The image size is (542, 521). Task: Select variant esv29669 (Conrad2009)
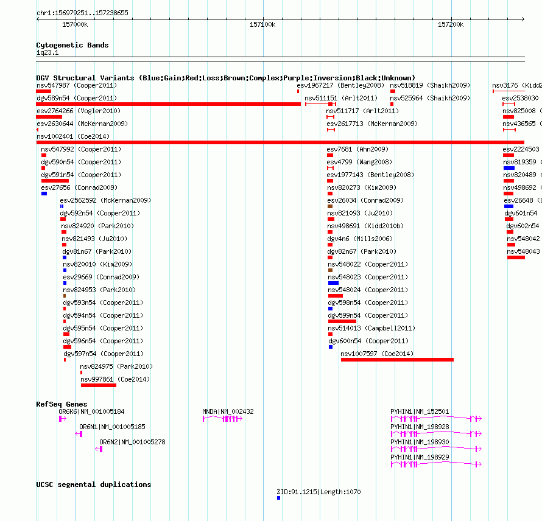point(101,277)
